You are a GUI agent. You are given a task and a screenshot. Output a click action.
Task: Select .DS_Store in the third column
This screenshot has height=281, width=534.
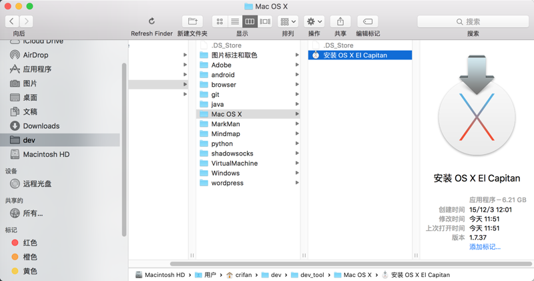point(360,45)
